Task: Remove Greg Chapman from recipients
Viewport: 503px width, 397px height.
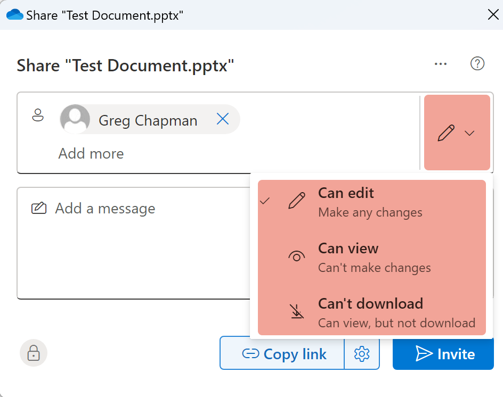Action: coord(223,120)
